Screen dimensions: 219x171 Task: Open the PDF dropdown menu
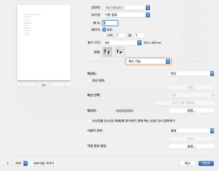point(21,163)
